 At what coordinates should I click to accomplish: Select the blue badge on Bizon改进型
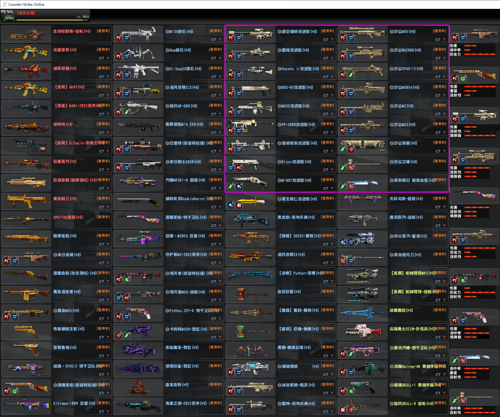[231, 168]
